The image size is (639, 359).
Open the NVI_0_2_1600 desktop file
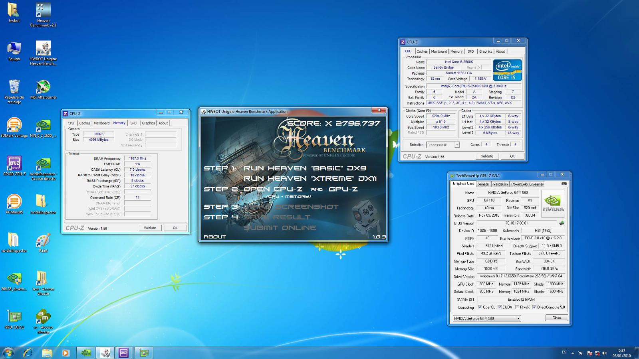(43, 128)
